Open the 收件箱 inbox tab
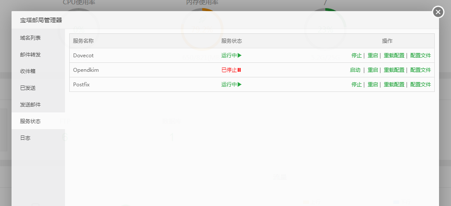Image resolution: width=451 pixels, height=206 pixels. (38, 71)
